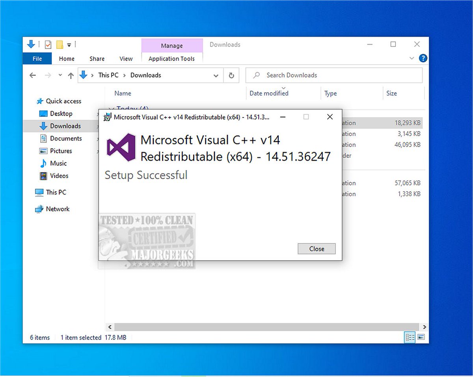Open the File menu in Explorer
473x377 pixels.
pyautogui.click(x=37, y=59)
